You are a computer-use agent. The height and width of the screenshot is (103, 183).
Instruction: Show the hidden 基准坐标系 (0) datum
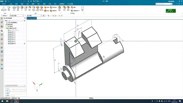point(9,30)
